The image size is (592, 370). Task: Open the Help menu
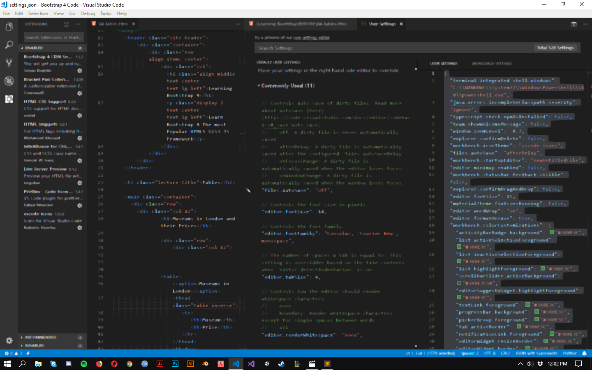point(122,14)
